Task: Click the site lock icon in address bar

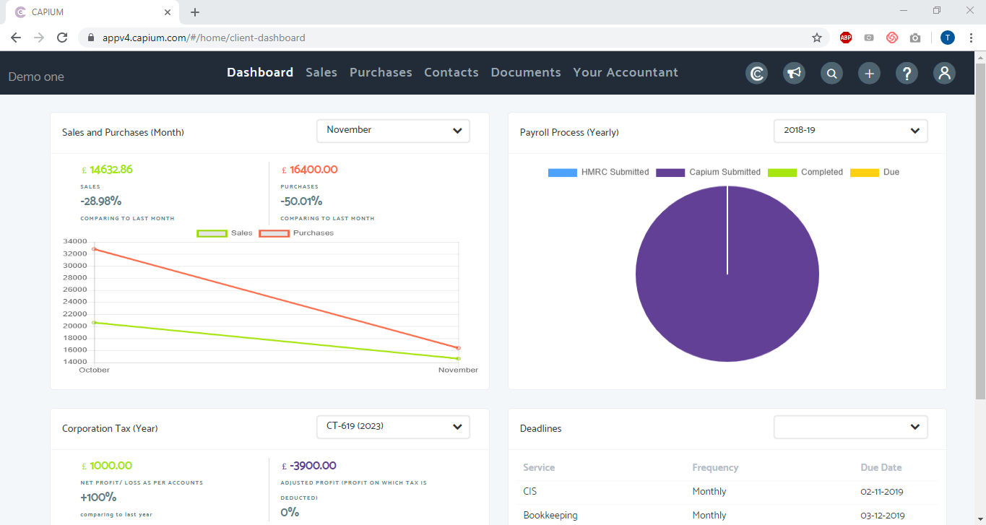Action: [x=91, y=38]
